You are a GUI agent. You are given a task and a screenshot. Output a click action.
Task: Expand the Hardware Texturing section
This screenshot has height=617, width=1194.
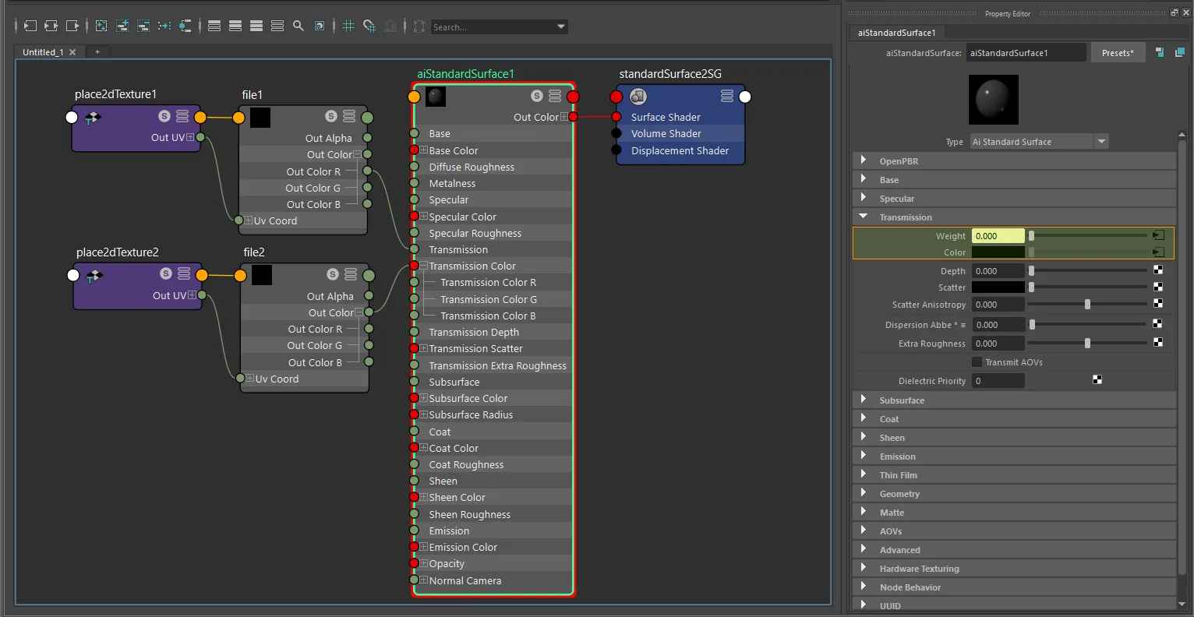point(1014,569)
